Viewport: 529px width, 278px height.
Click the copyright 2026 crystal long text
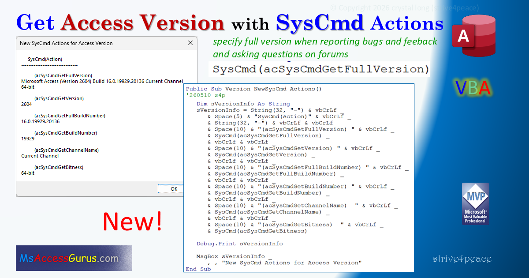pos(404,8)
